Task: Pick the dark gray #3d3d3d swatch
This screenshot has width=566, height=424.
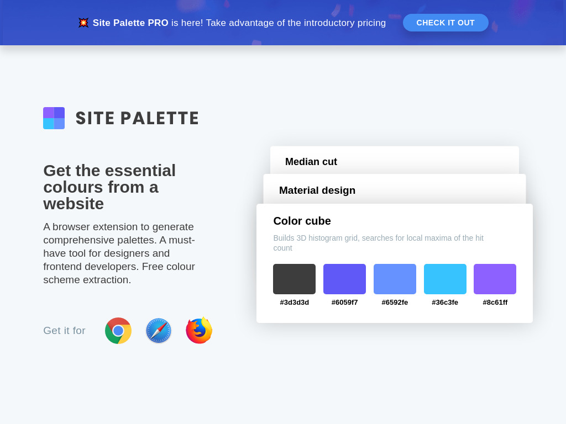Action: [294, 279]
